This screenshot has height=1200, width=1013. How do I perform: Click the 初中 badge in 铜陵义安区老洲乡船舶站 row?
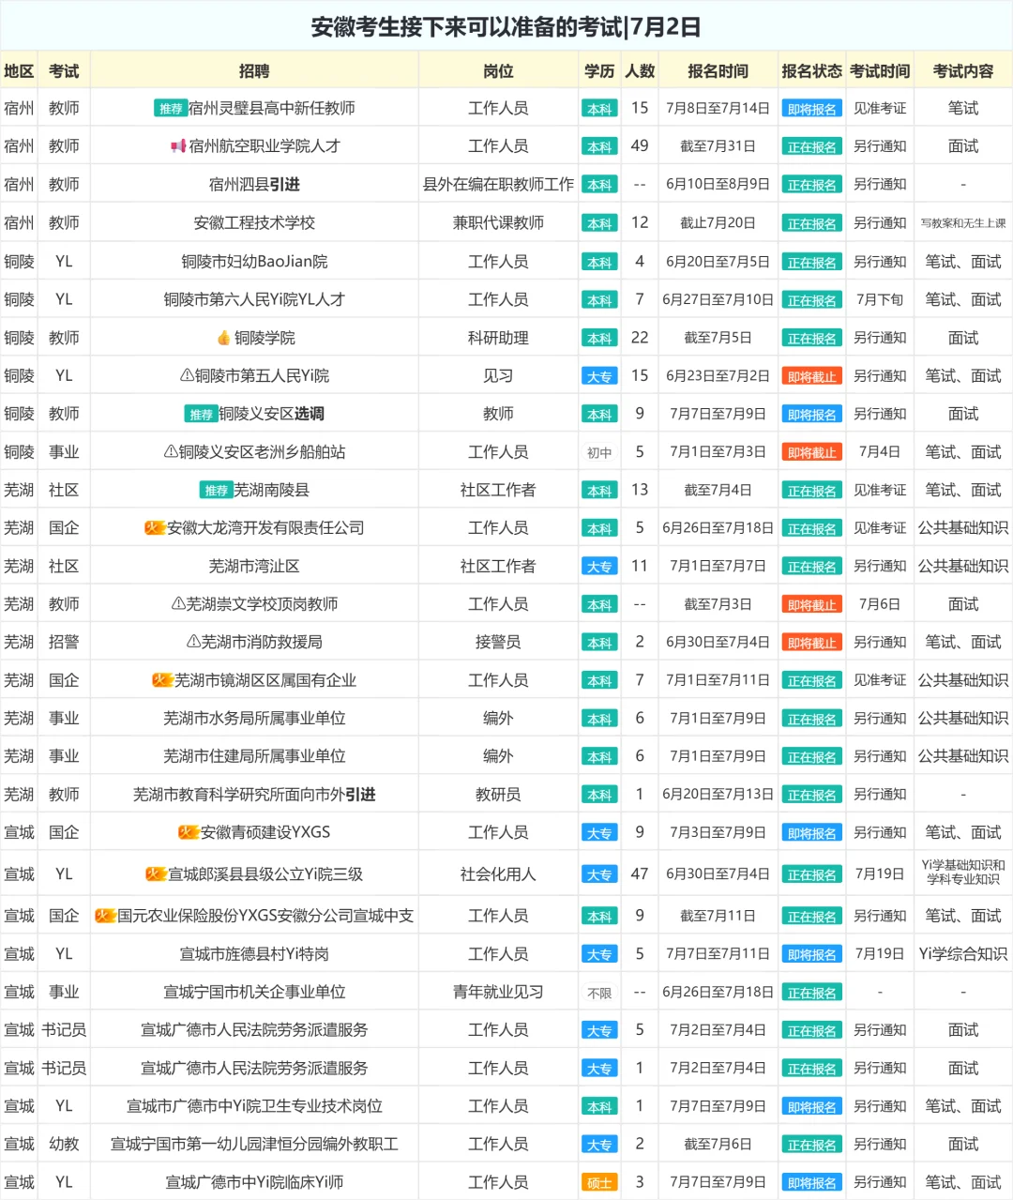599,453
